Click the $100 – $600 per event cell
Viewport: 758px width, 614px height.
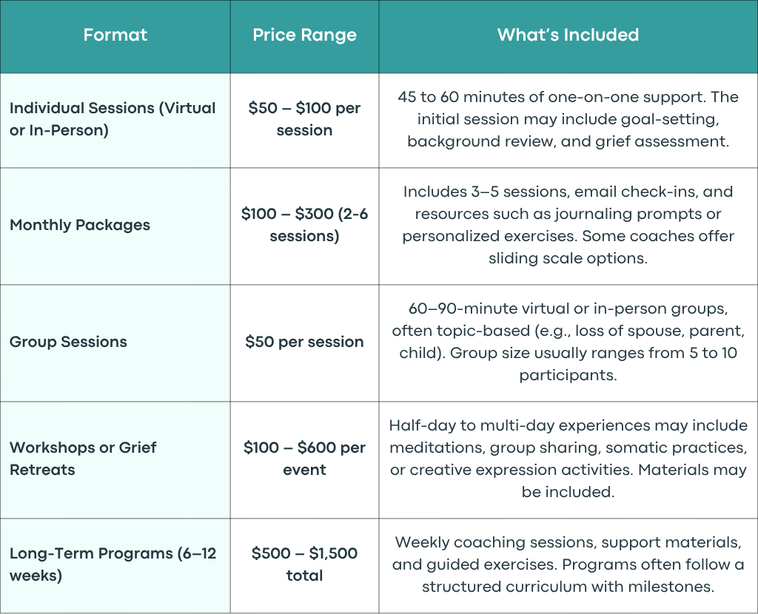point(304,459)
